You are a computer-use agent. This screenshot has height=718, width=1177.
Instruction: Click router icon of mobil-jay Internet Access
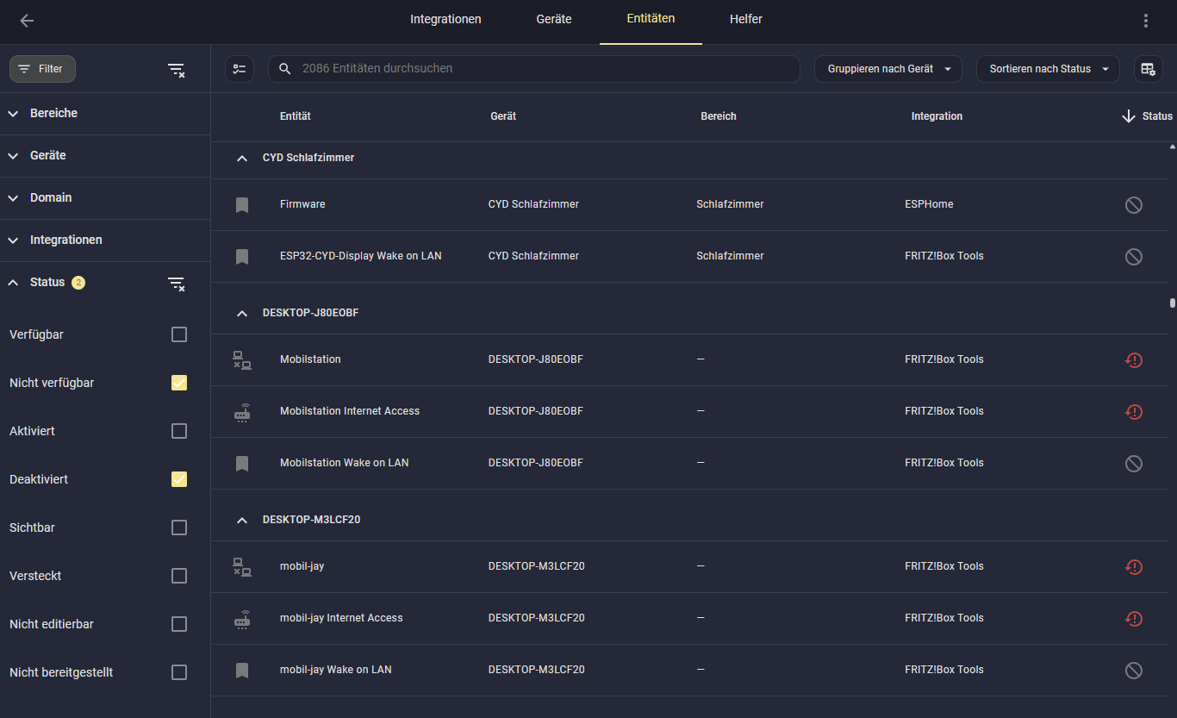pos(242,619)
